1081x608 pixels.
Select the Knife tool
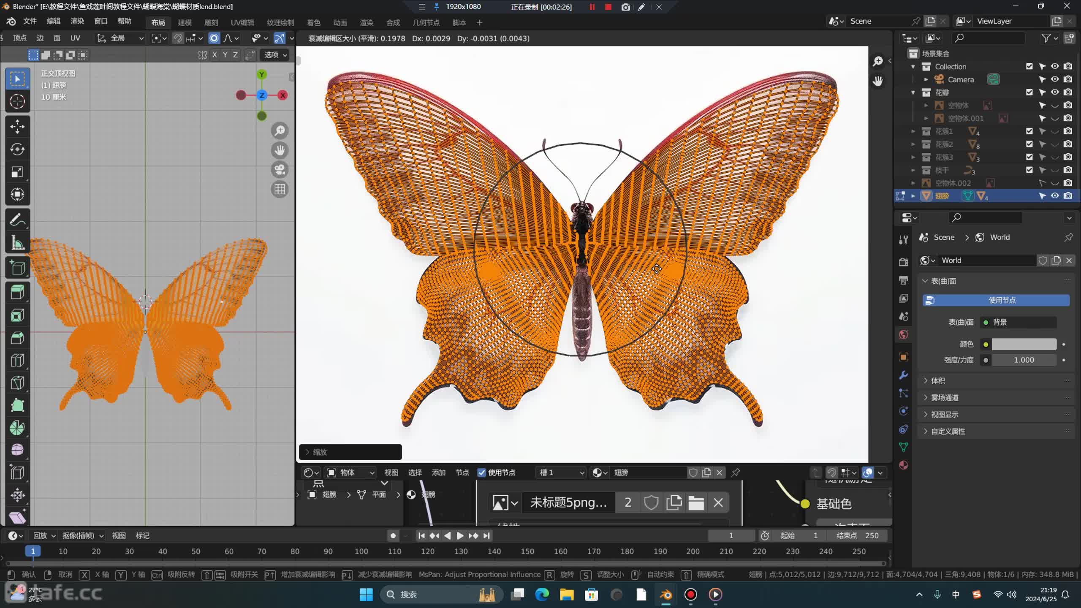pyautogui.click(x=17, y=383)
